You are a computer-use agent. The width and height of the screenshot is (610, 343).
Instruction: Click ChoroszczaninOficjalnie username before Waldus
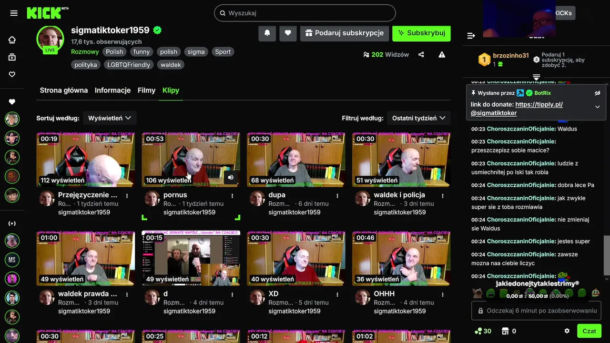(521, 129)
